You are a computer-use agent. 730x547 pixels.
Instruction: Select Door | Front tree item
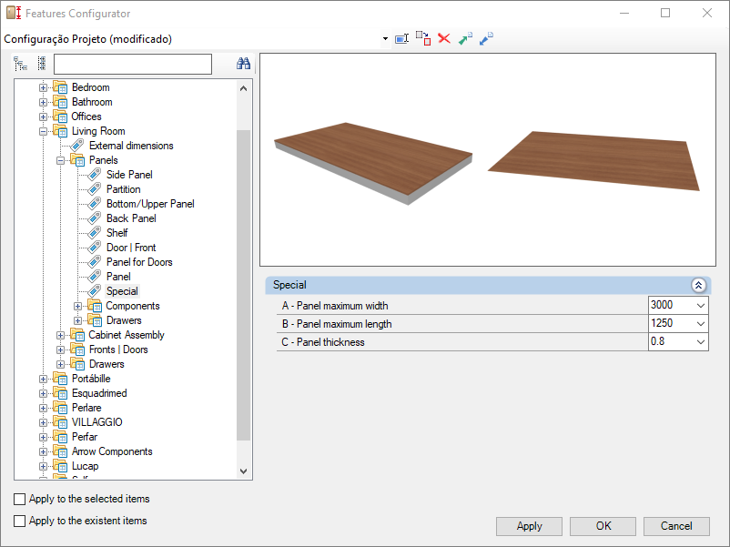(131, 248)
